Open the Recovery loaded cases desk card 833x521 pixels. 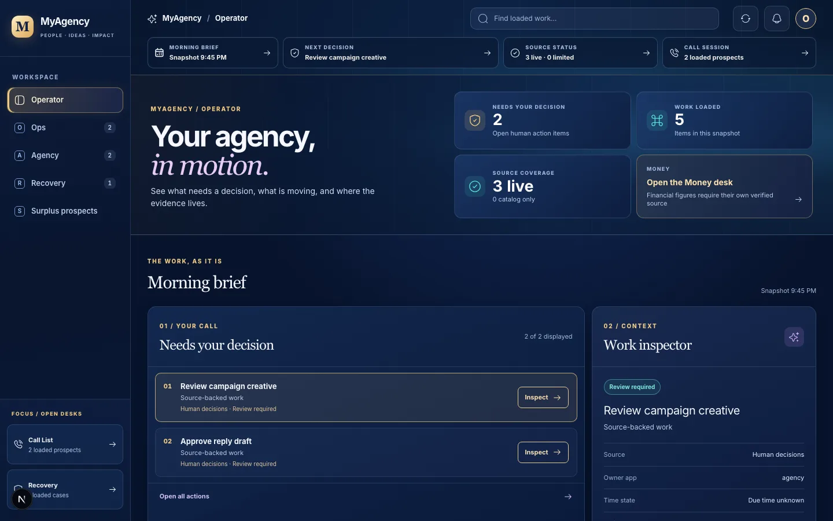point(65,490)
